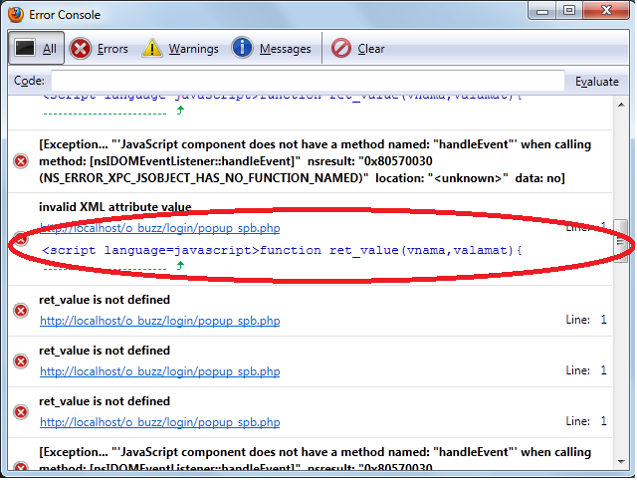Image resolution: width=637 pixels, height=480 pixels.
Task: Click 'Line: 1' of second ret_value error
Action: pos(586,370)
